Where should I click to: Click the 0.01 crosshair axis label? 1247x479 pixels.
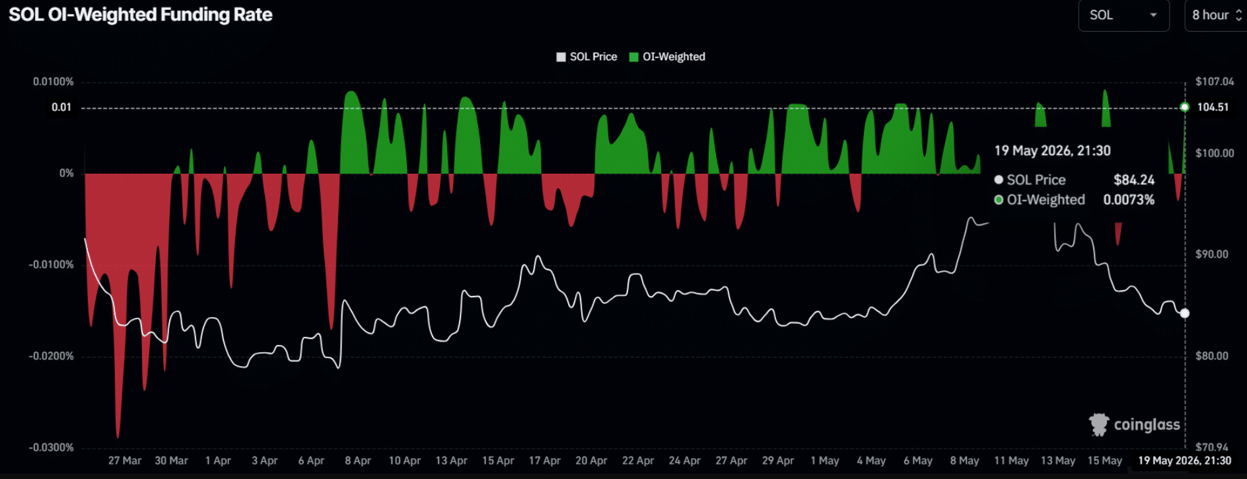pos(61,107)
